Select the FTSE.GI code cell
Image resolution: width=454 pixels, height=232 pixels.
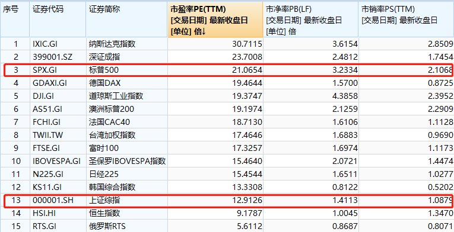click(58, 148)
